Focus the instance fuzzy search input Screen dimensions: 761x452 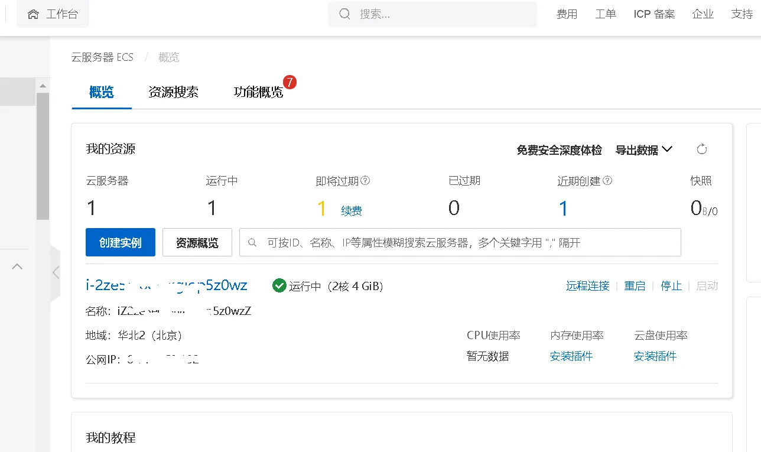(460, 242)
